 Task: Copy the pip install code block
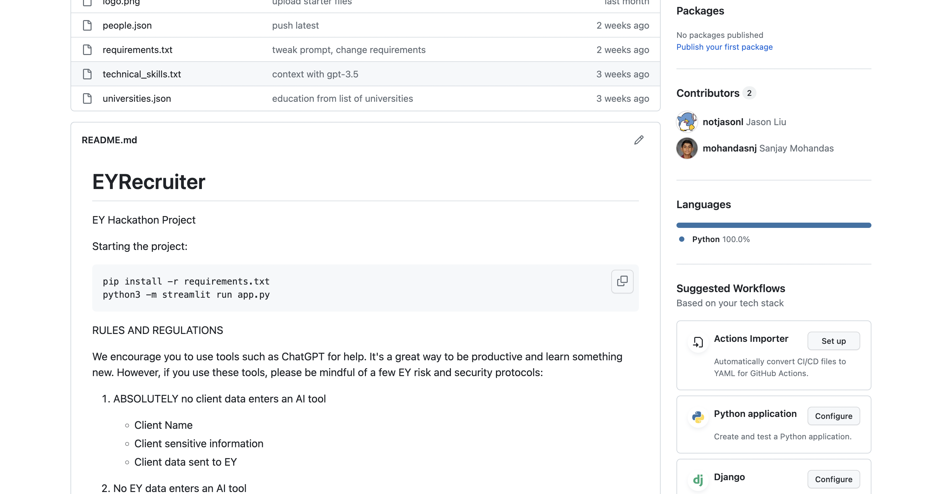tap(622, 281)
